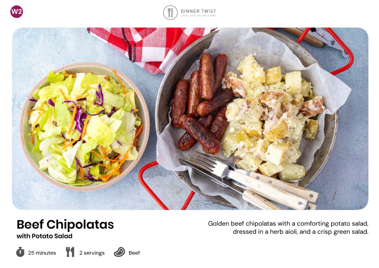Click the steak meat icon
Viewport: 379px width, 268px height.
pos(119,252)
